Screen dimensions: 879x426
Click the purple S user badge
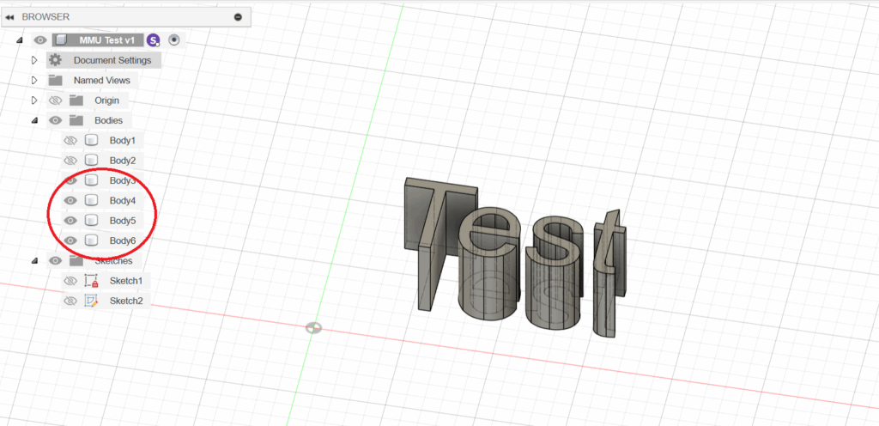tap(153, 40)
